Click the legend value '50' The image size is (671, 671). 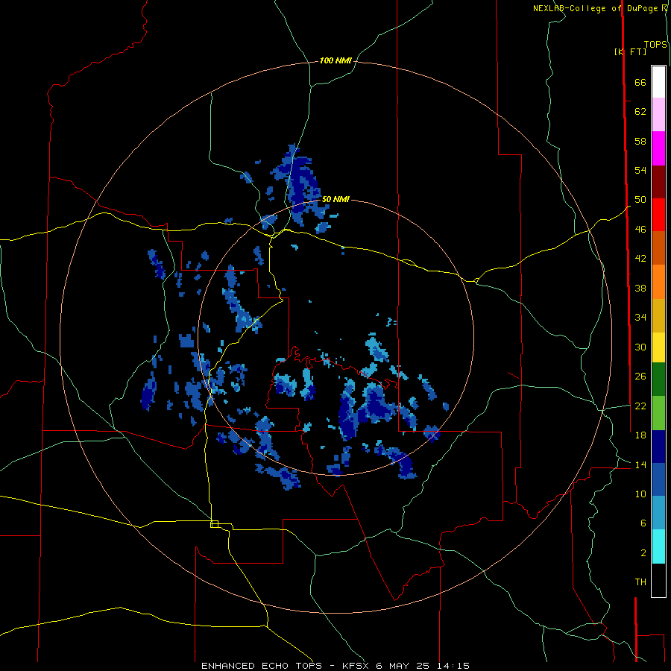(x=640, y=200)
